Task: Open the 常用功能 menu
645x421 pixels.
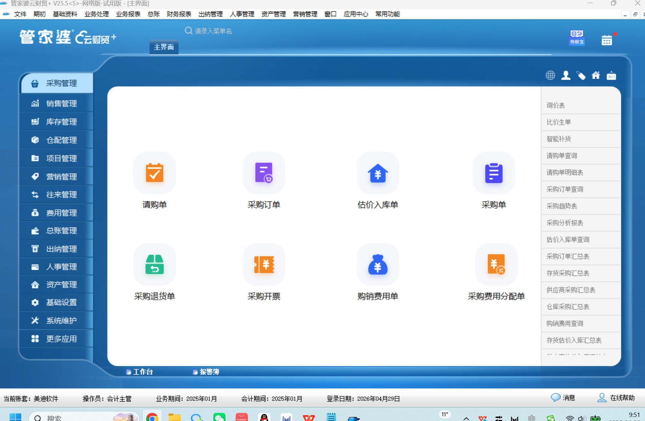Action: 387,14
